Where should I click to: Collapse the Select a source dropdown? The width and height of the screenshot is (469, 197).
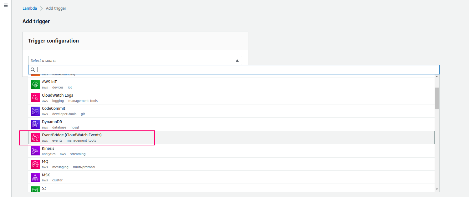click(x=135, y=60)
